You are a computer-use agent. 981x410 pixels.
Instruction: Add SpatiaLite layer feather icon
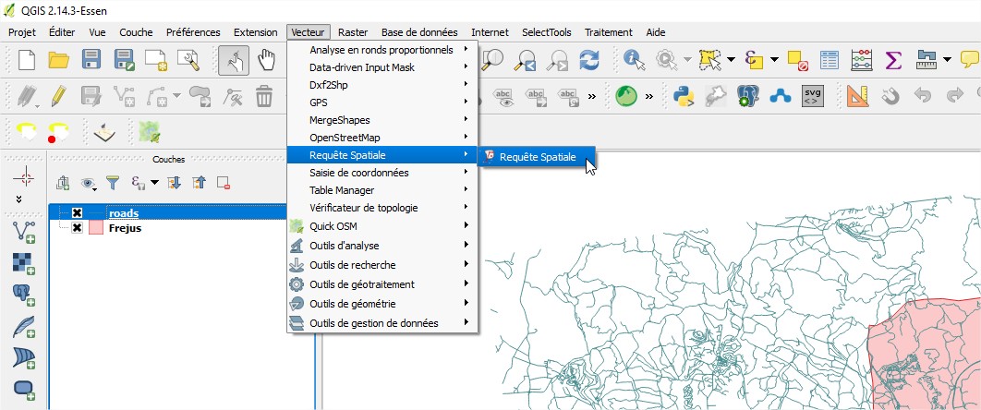tap(24, 326)
